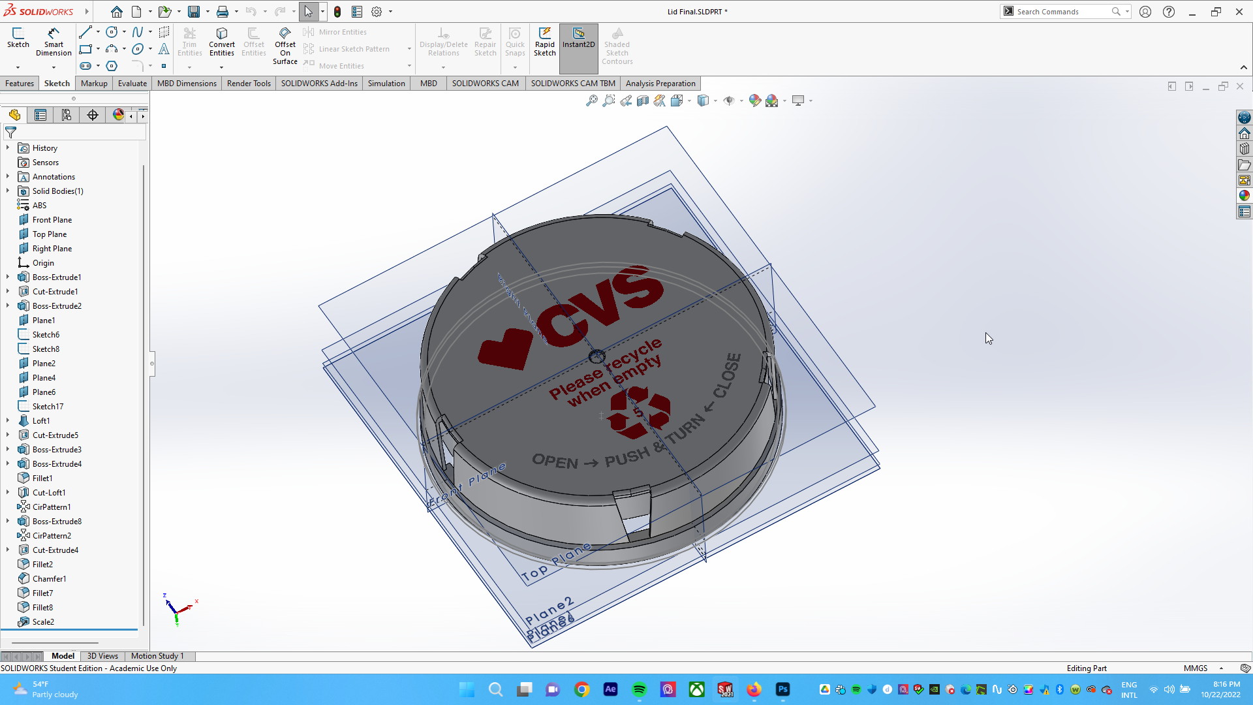Image resolution: width=1253 pixels, height=705 pixels.
Task: Click Zoom to Area icon
Action: click(609, 101)
